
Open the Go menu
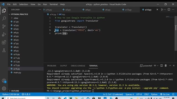pos(39,4)
